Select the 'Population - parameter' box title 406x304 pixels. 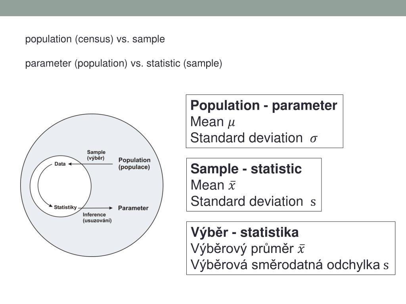pyautogui.click(x=264, y=105)
